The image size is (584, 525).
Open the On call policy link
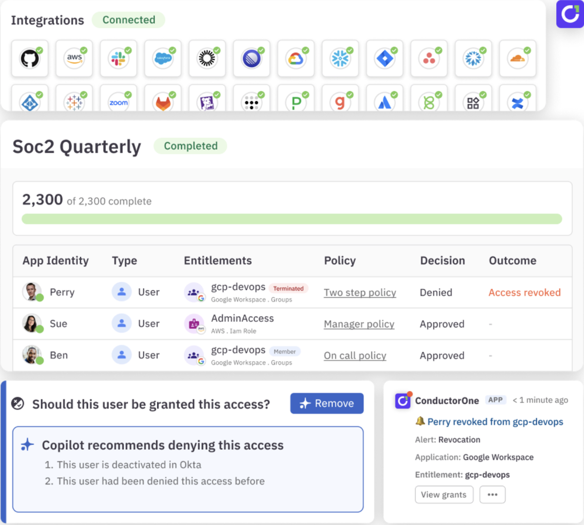[355, 356]
